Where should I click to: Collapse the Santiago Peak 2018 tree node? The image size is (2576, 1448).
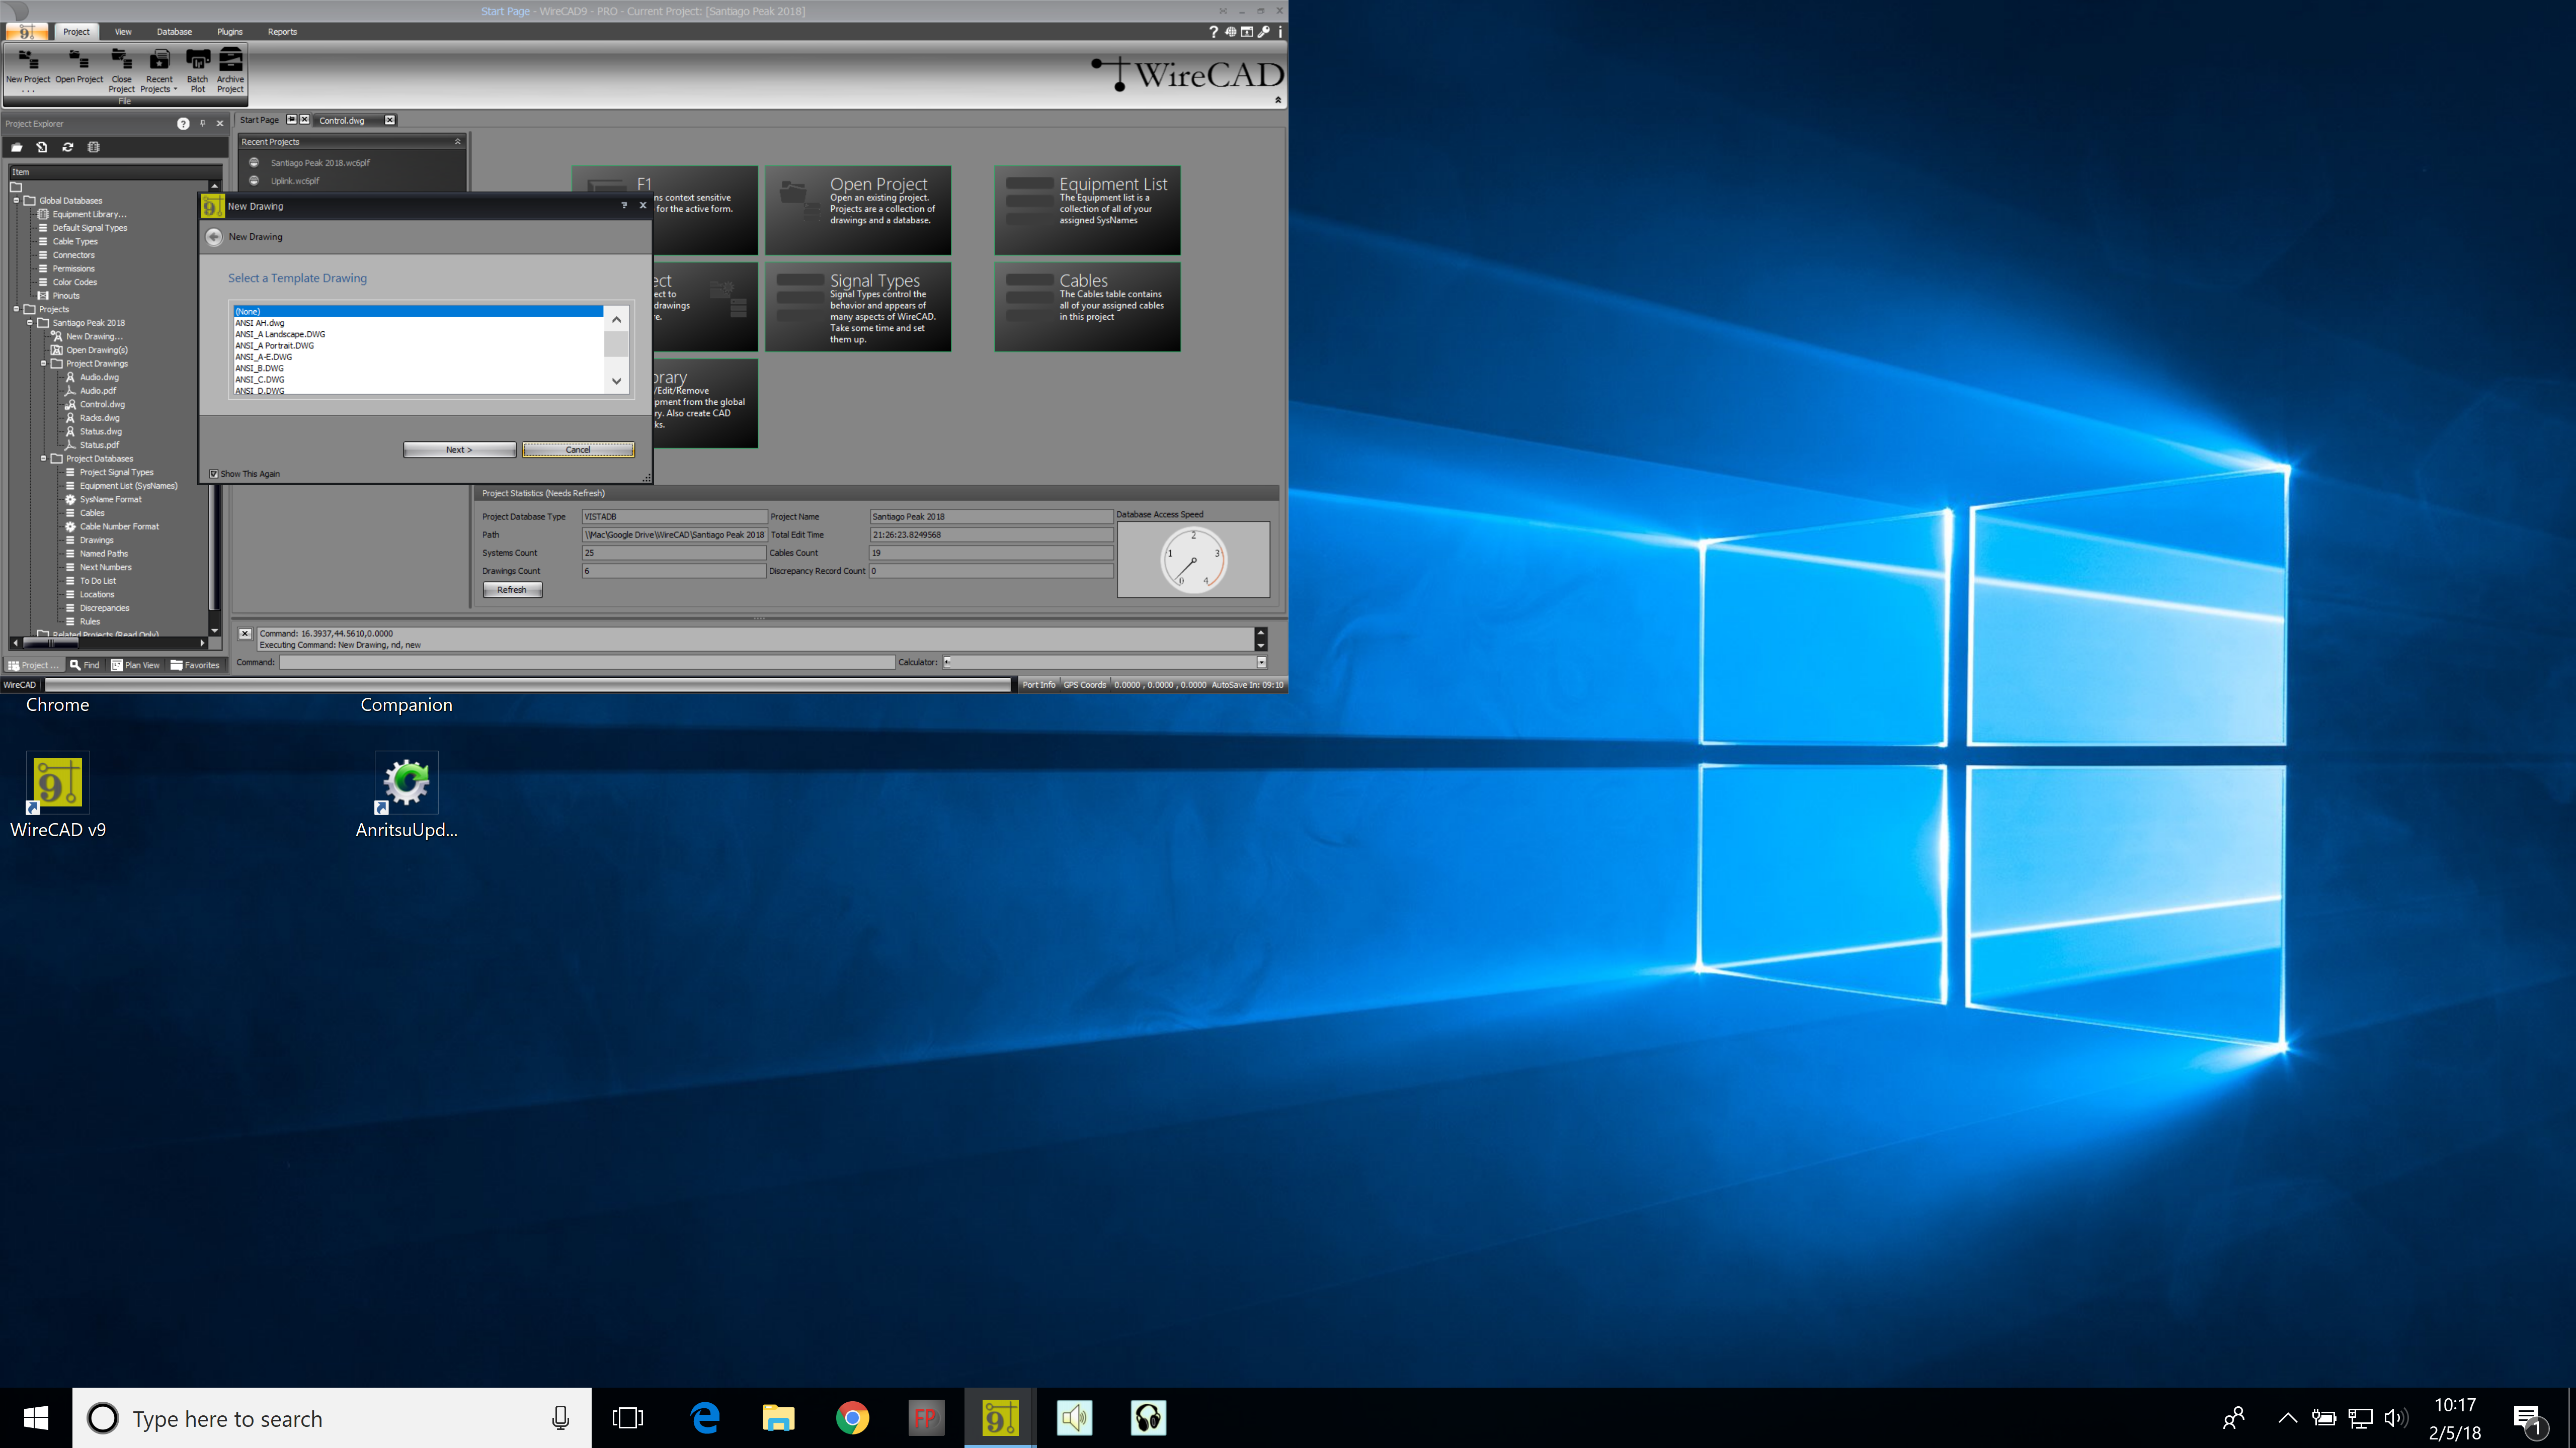tap(30, 323)
